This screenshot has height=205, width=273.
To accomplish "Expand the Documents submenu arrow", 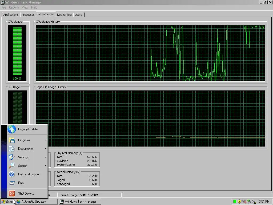I will 45,149.
